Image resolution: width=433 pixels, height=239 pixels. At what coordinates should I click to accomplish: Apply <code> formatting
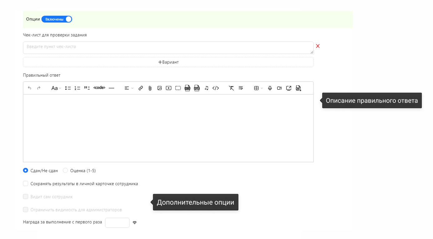click(x=99, y=88)
